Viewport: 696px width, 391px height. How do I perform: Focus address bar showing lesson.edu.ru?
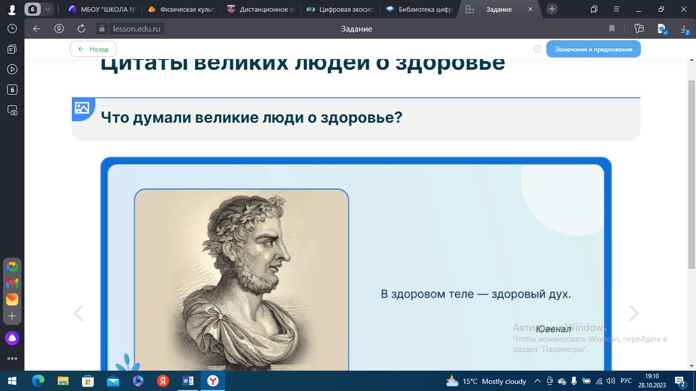point(136,29)
